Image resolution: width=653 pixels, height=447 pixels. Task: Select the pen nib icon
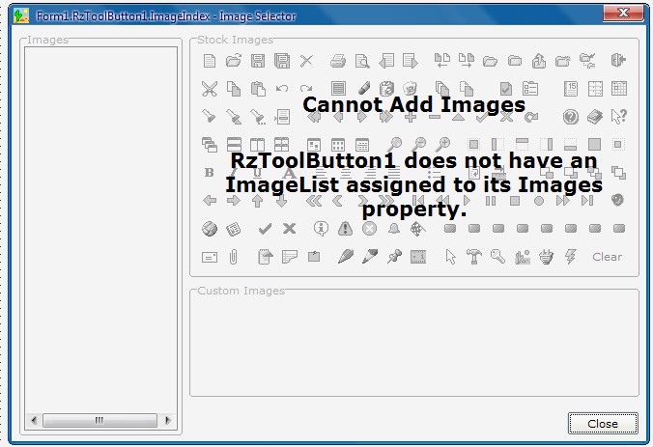click(346, 257)
